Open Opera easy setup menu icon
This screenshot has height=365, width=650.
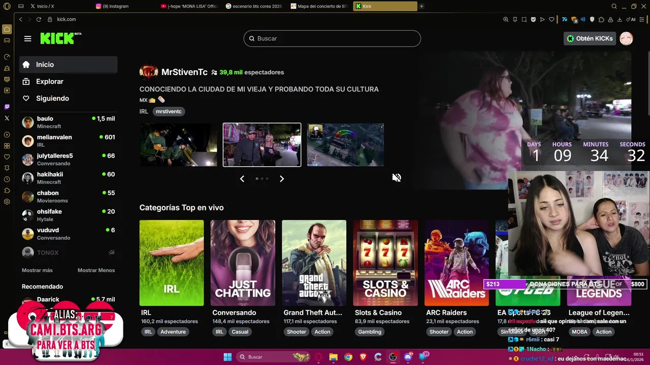point(641,19)
